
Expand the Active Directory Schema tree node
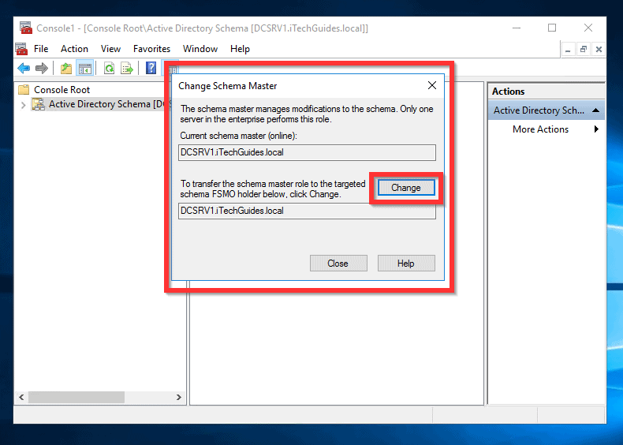click(x=23, y=105)
